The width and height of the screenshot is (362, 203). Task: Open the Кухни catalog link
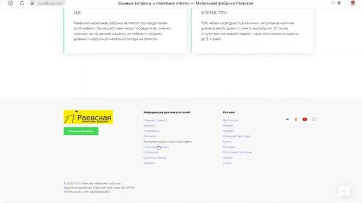pyautogui.click(x=227, y=142)
